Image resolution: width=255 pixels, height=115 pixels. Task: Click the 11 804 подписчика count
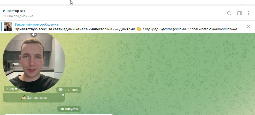pyautogui.click(x=18, y=16)
